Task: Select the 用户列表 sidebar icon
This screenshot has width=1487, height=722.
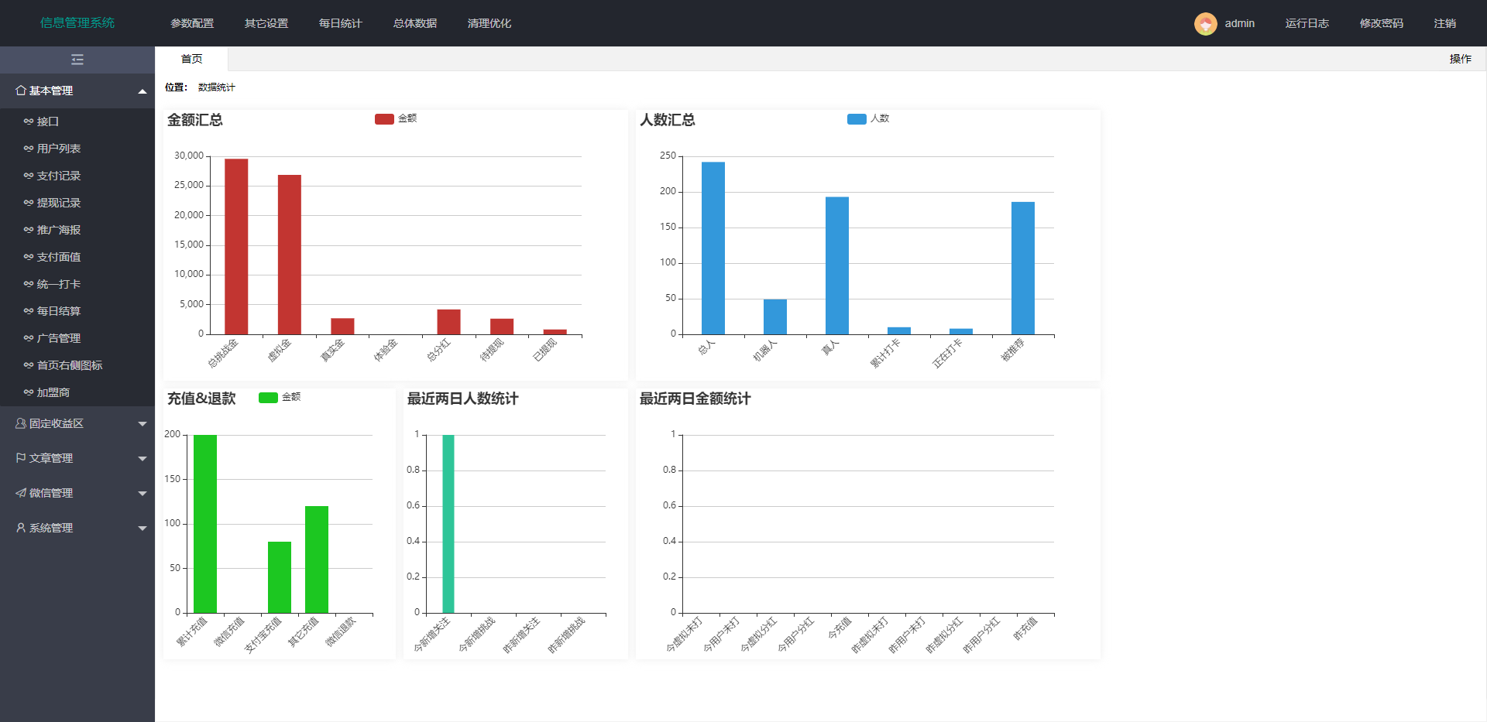Action: point(27,149)
